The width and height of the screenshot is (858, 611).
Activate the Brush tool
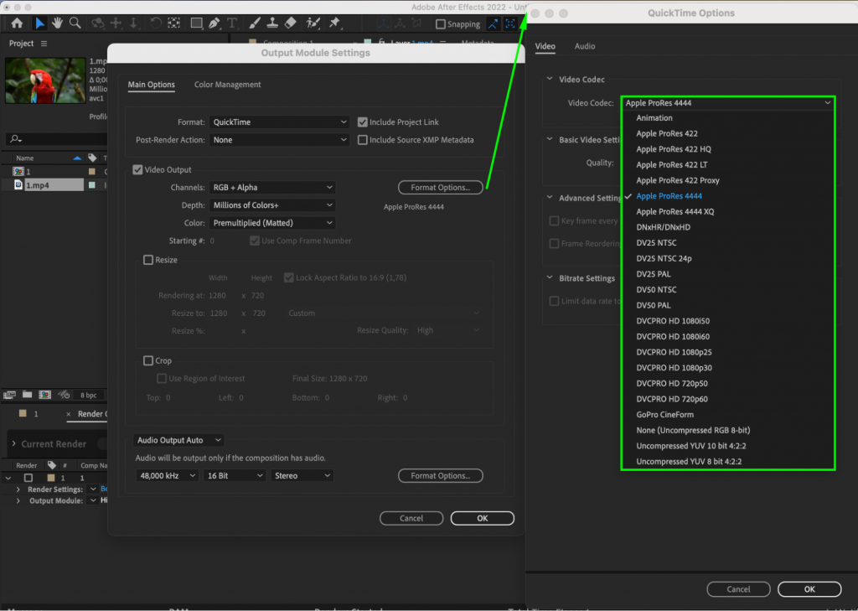pos(255,23)
